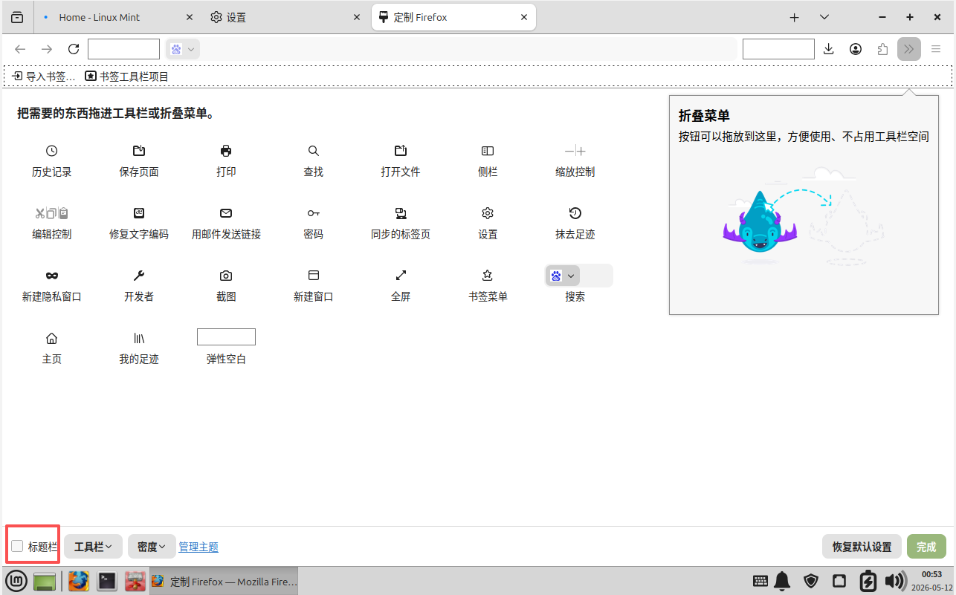956x595 pixels.
Task: Select the 同步的标签页 icon
Action: coord(401,213)
